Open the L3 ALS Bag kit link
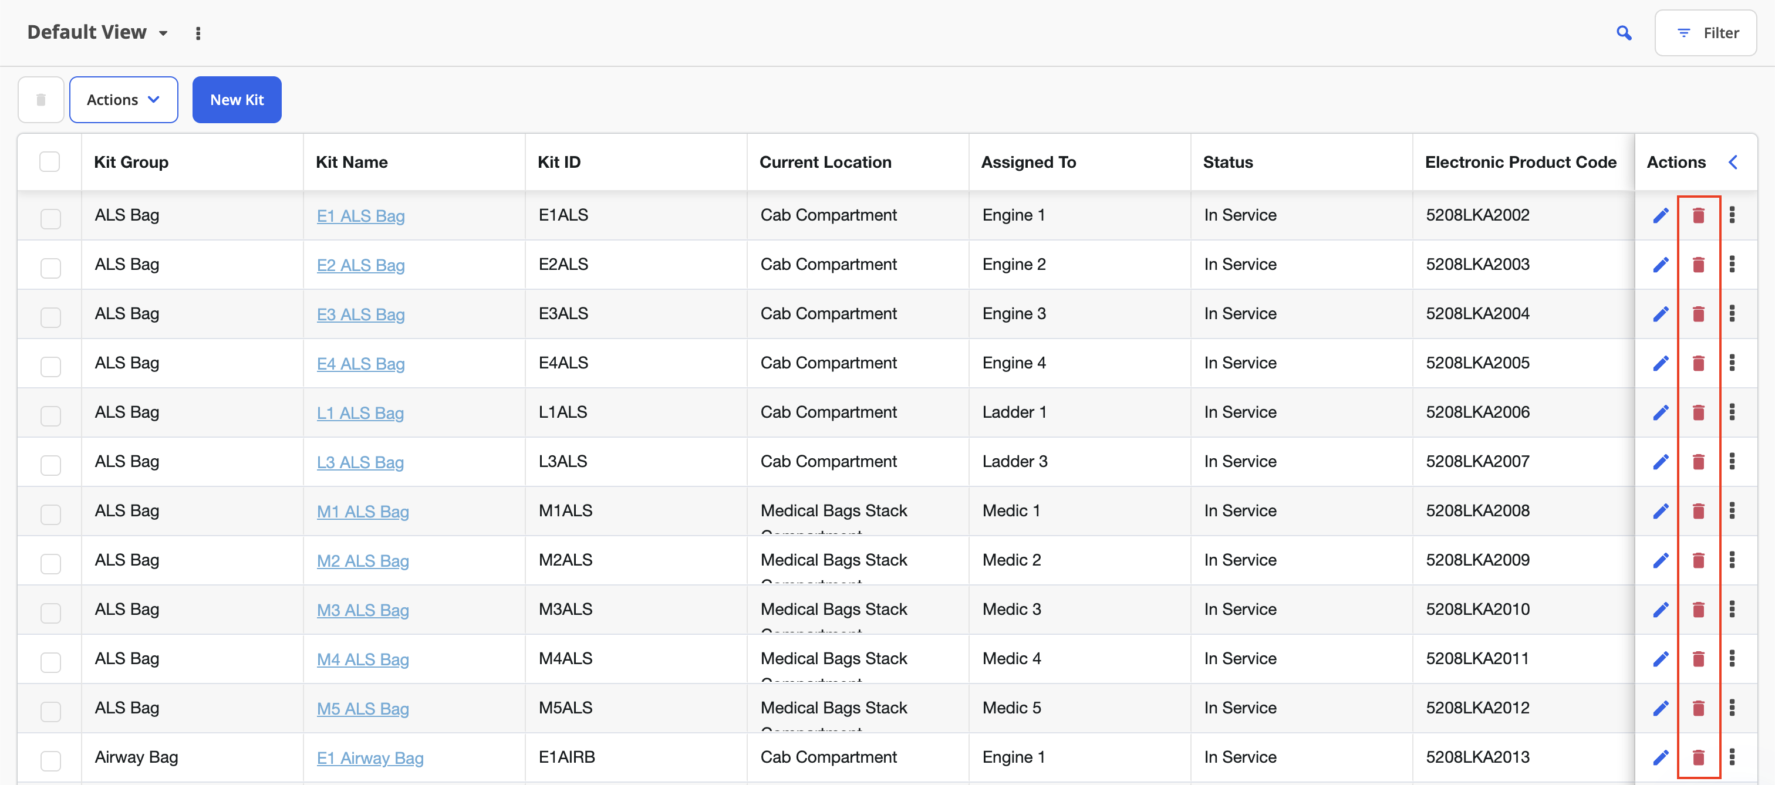 (x=360, y=462)
